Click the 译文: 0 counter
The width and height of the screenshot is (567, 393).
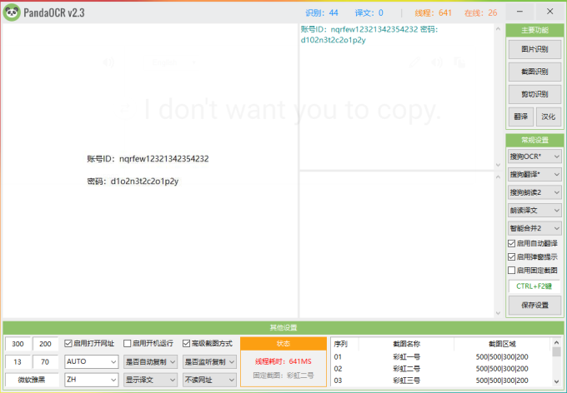pos(369,13)
